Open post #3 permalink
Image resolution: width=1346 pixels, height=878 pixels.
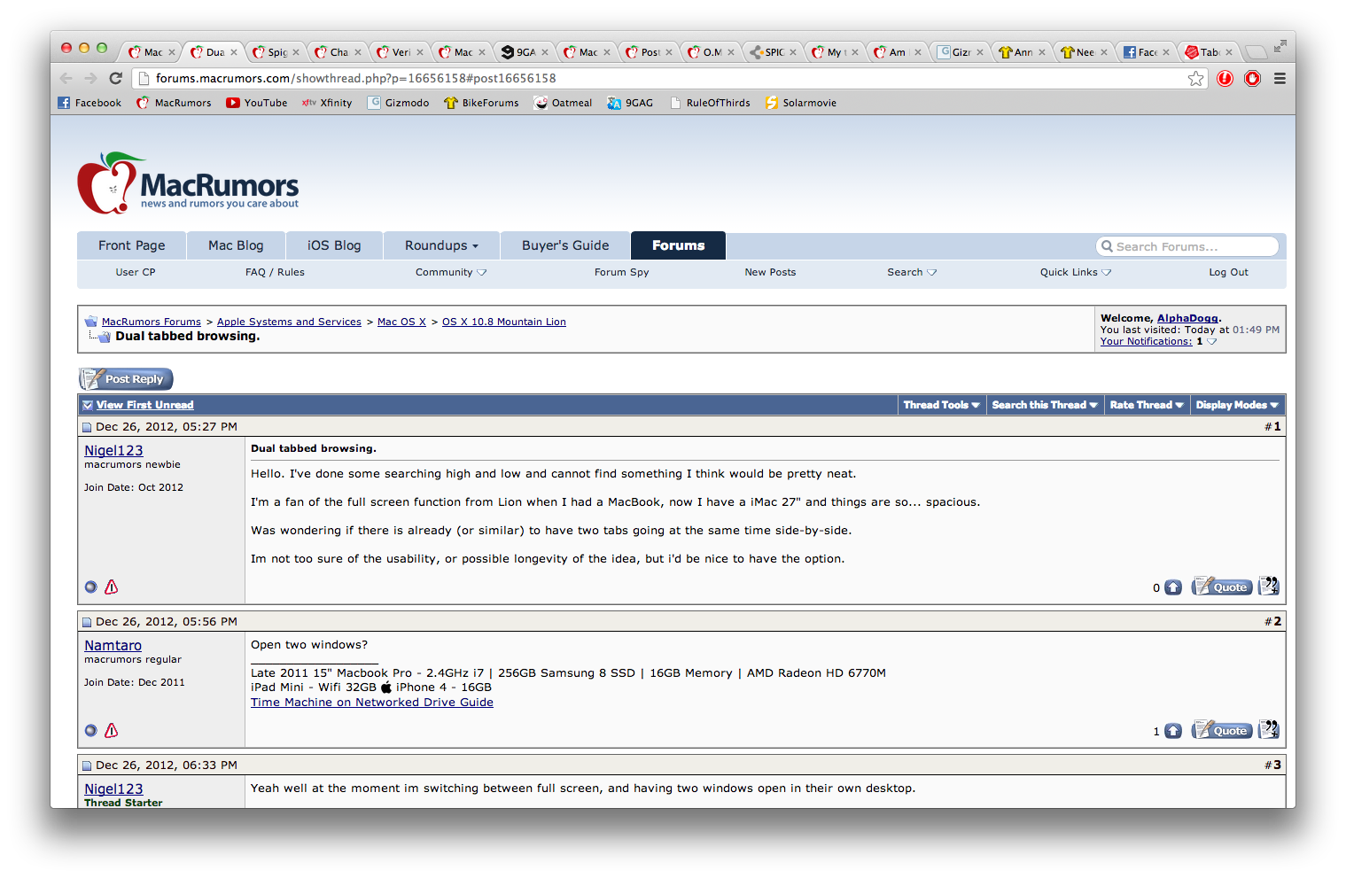(x=1276, y=765)
